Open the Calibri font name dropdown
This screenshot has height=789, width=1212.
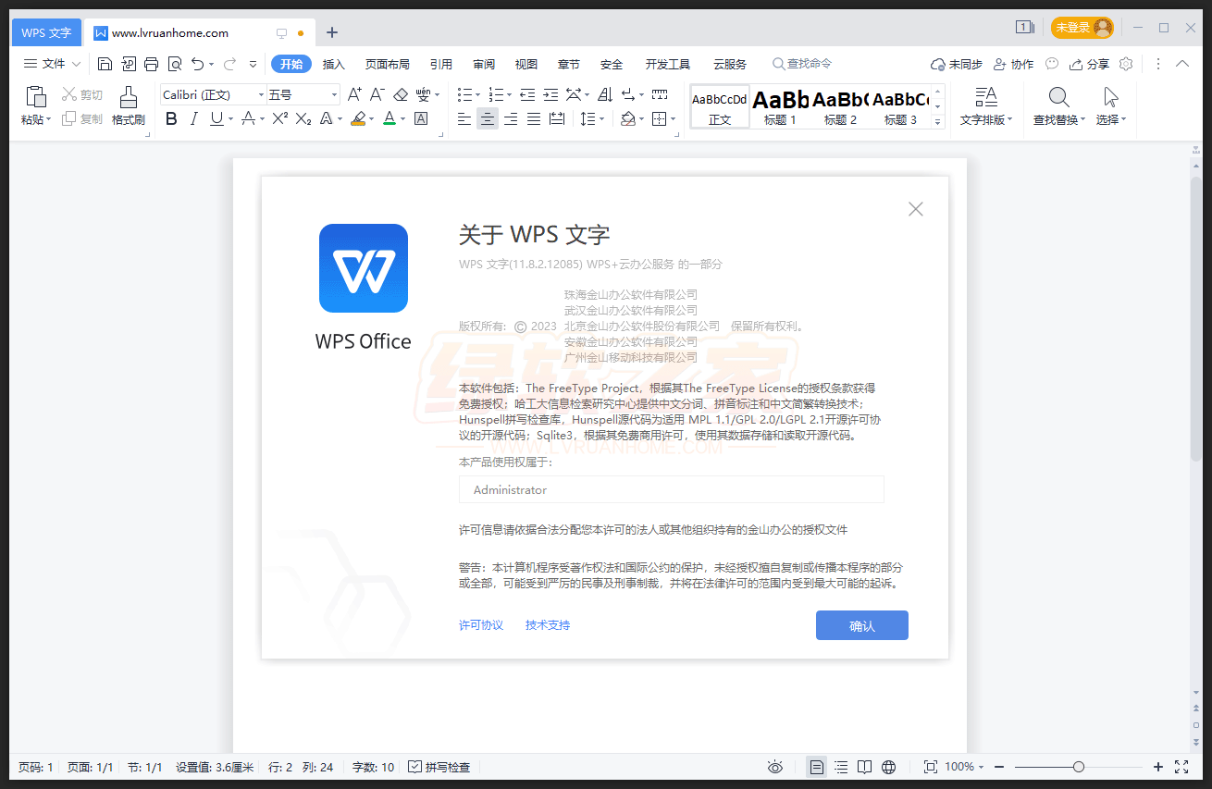click(x=261, y=94)
